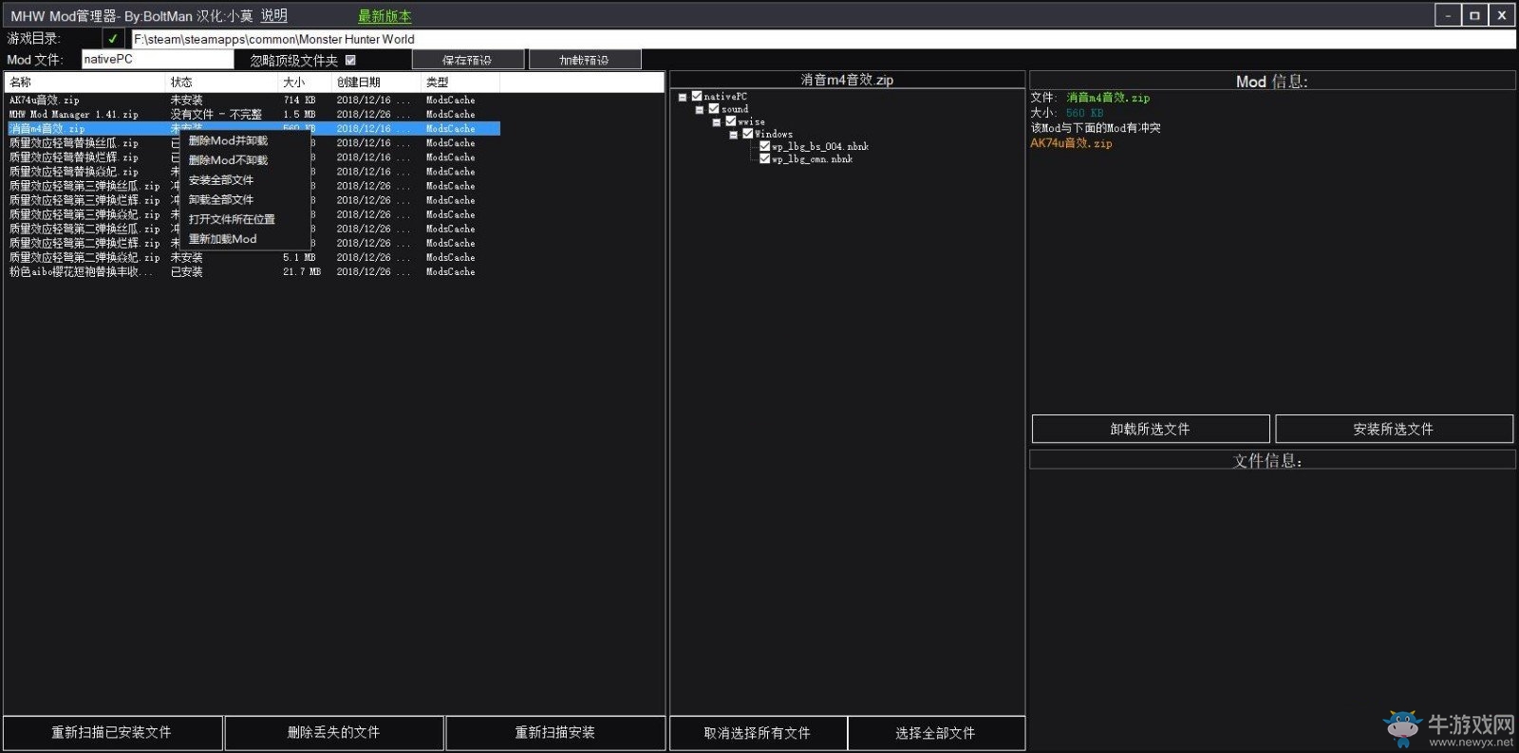Viewport: 1519px width, 753px height.
Task: Select 质量效应轻弩第二弹换焱妃.zip row
Action: click(x=253, y=257)
